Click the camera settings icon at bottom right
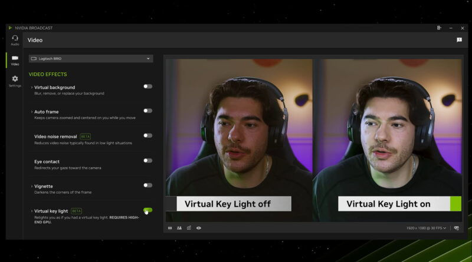The image size is (472, 262). pos(456,228)
